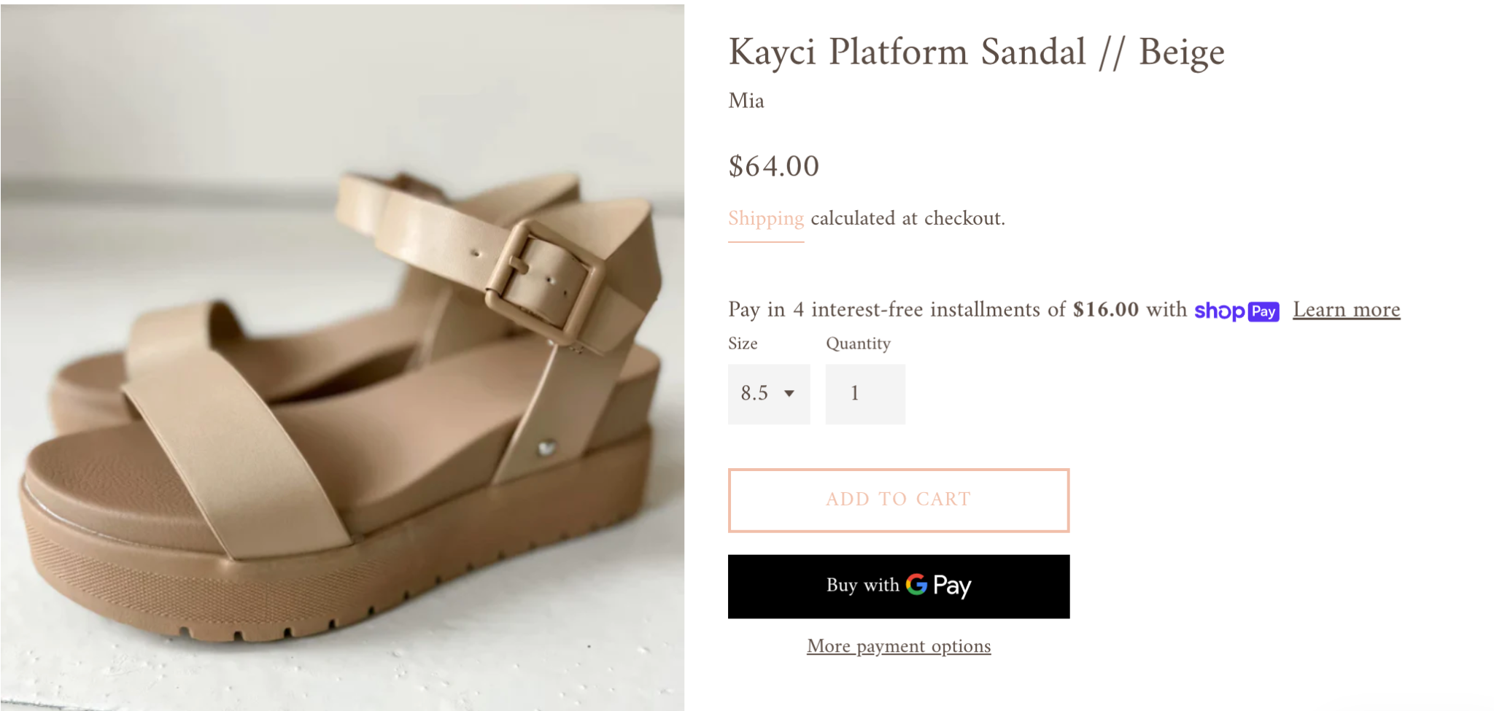The width and height of the screenshot is (1494, 711).
Task: Follow the Learn more link
Action: tap(1346, 310)
